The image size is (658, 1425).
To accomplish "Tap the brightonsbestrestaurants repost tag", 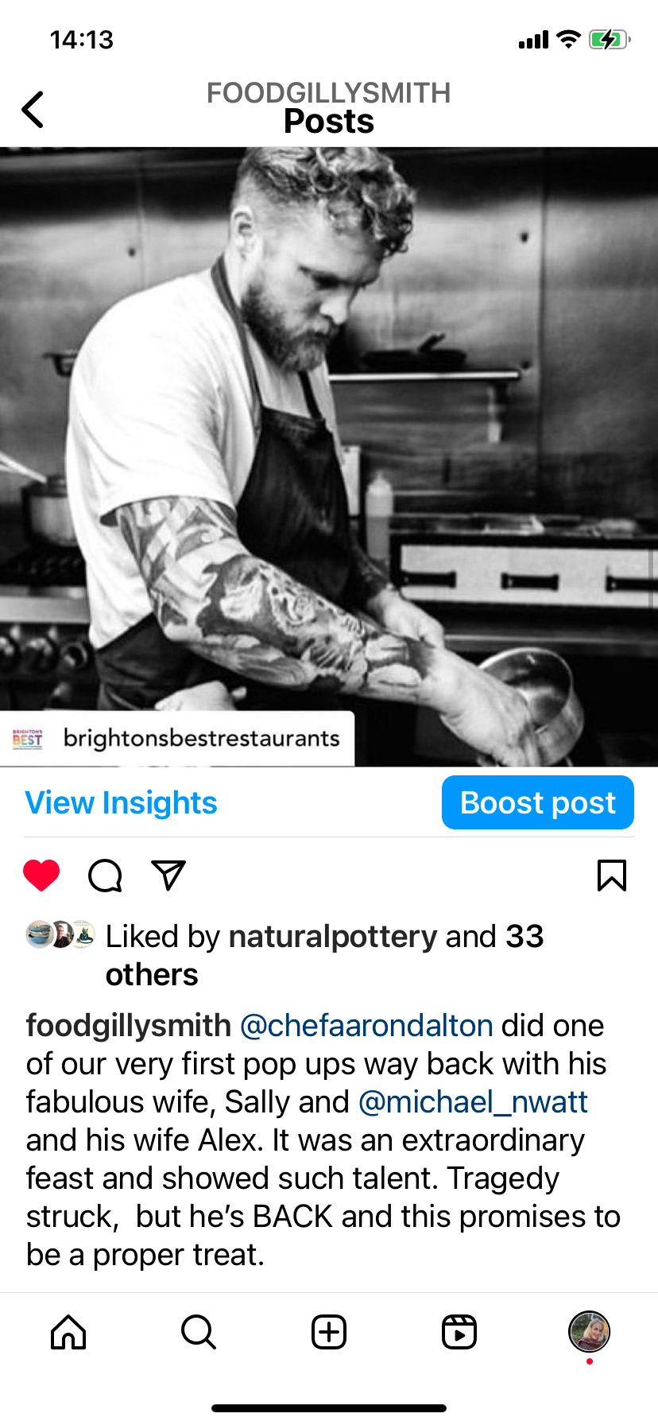I will 176,738.
